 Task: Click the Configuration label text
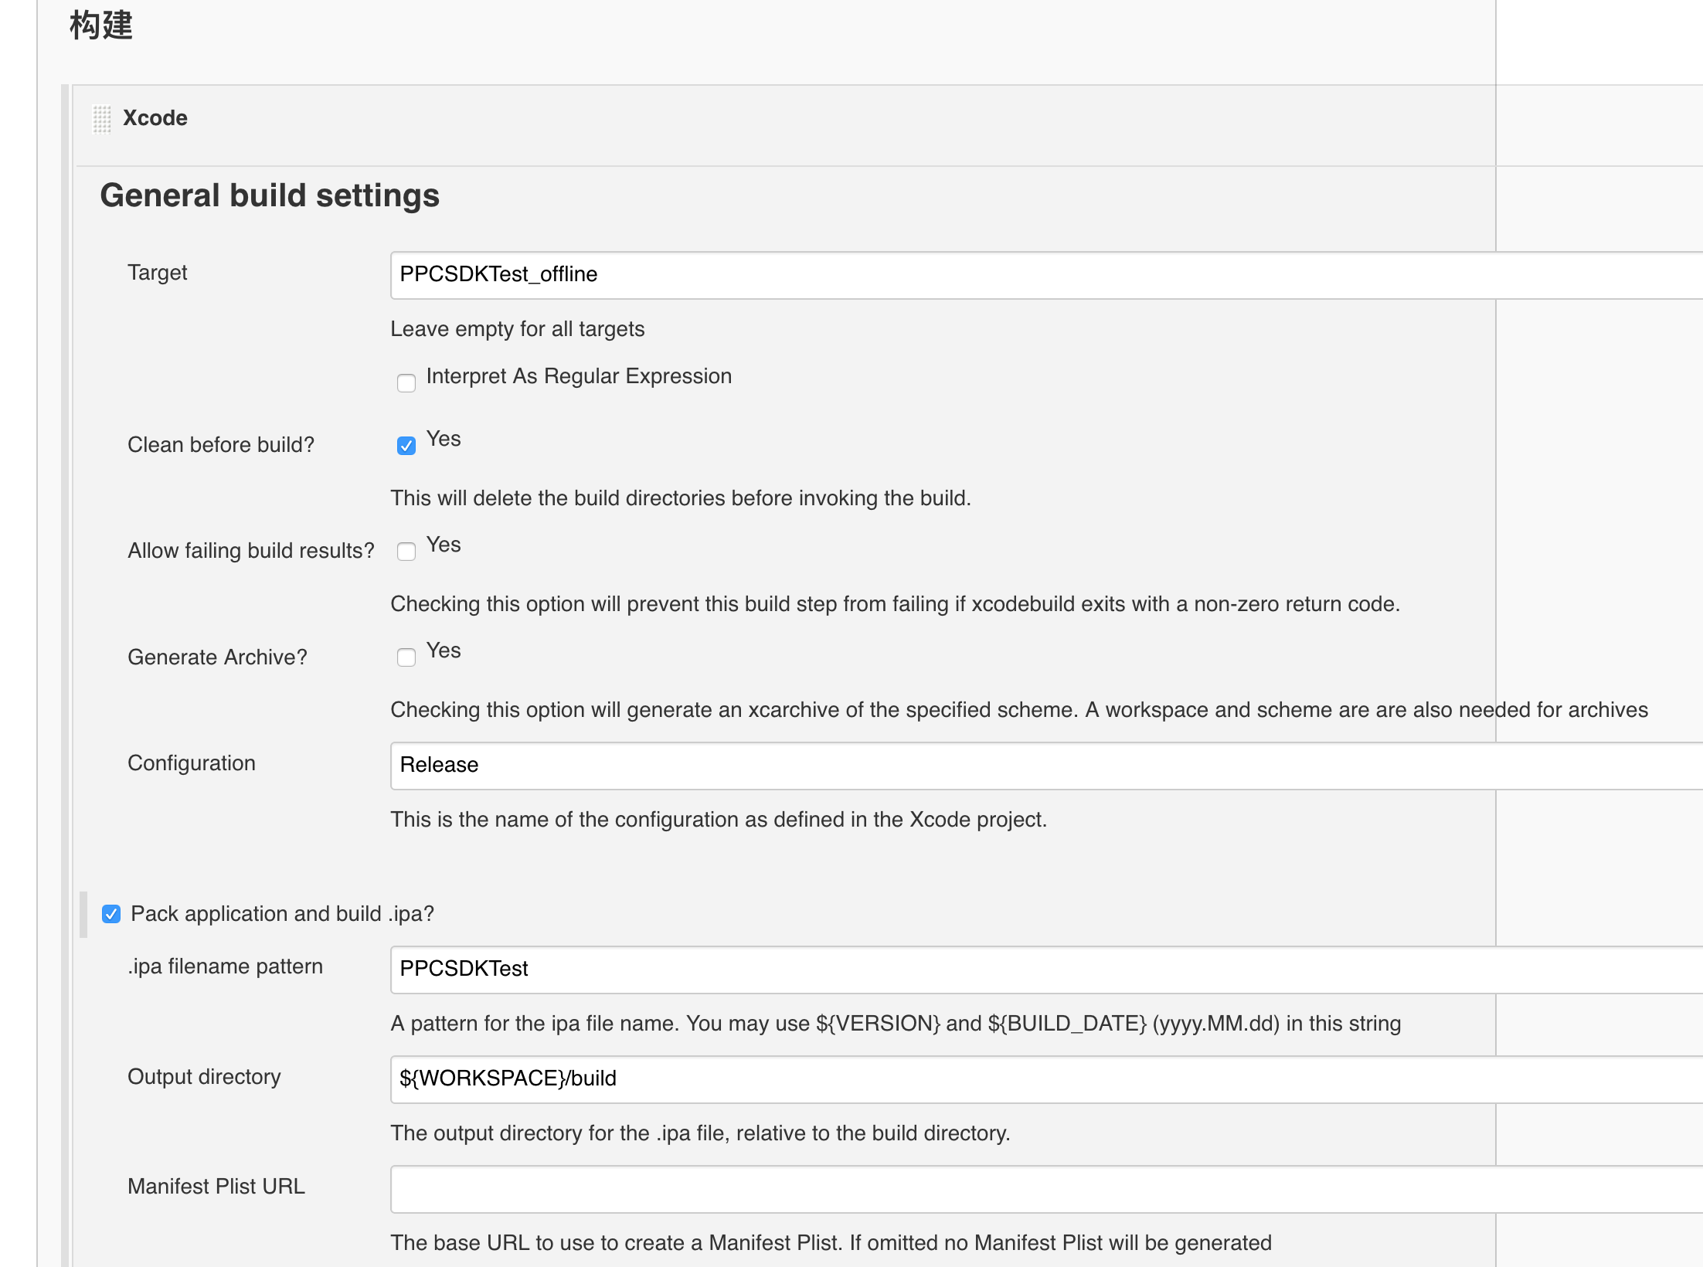pyautogui.click(x=191, y=763)
